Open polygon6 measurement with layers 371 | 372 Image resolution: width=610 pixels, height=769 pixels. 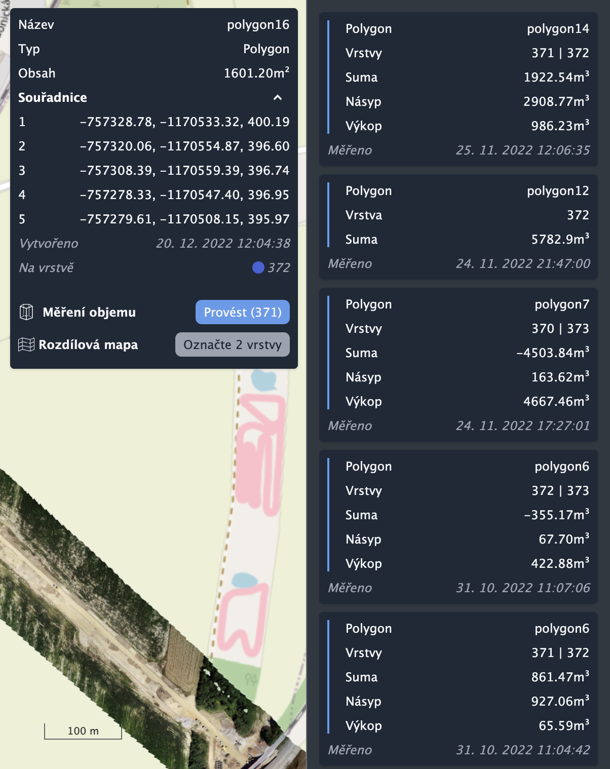click(458, 689)
